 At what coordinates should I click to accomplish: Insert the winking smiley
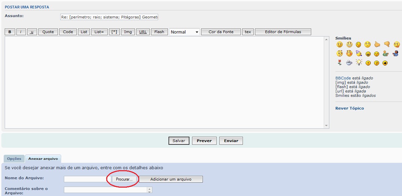359,45
